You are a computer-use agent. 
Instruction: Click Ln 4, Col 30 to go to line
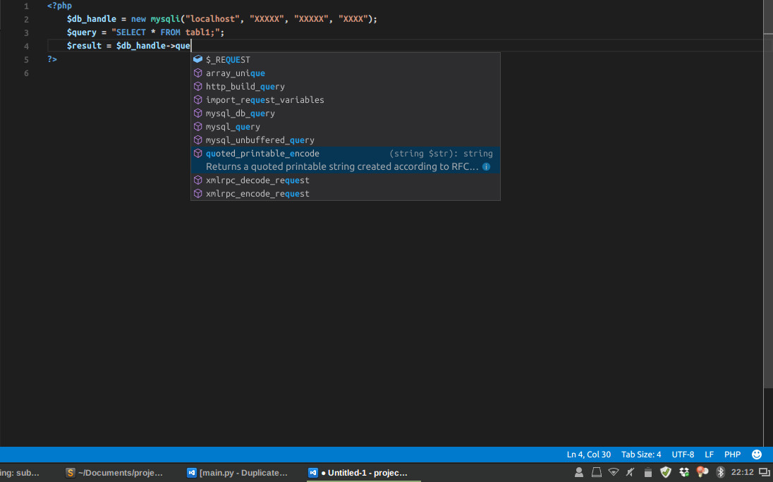(588, 454)
